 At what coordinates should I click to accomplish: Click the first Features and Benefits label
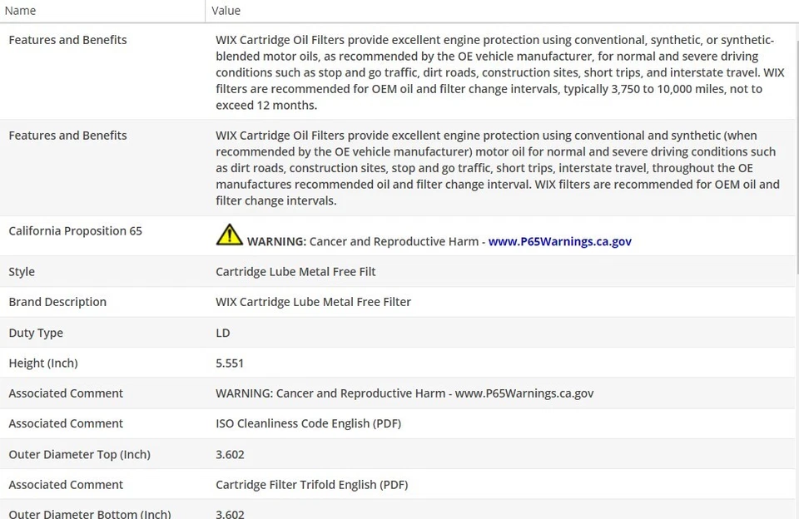click(x=67, y=40)
